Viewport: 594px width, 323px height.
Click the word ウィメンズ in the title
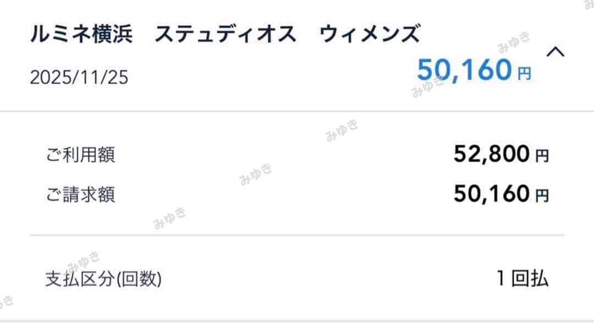coord(370,34)
